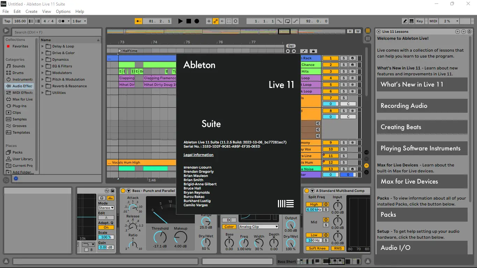The height and width of the screenshot is (268, 477).
Task: Start playback with the Play button
Action: [180, 21]
